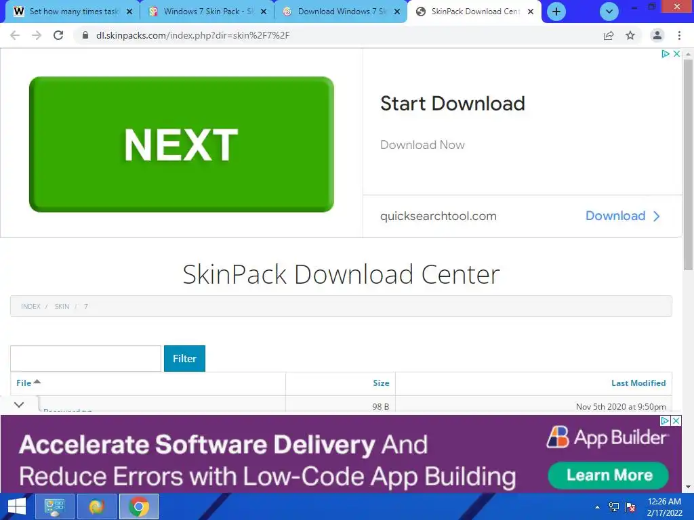Switch to the 'Set how many times task' tab
Screen dimensions: 694x520
tap(73, 12)
